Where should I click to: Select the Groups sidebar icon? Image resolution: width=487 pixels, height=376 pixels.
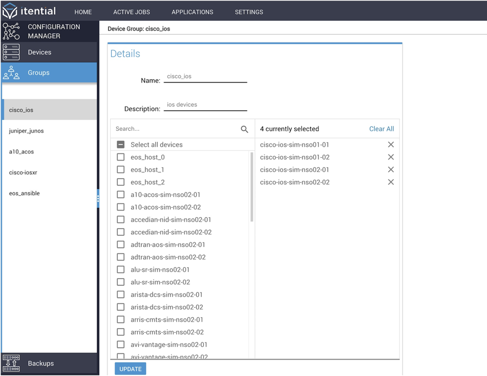(11, 72)
